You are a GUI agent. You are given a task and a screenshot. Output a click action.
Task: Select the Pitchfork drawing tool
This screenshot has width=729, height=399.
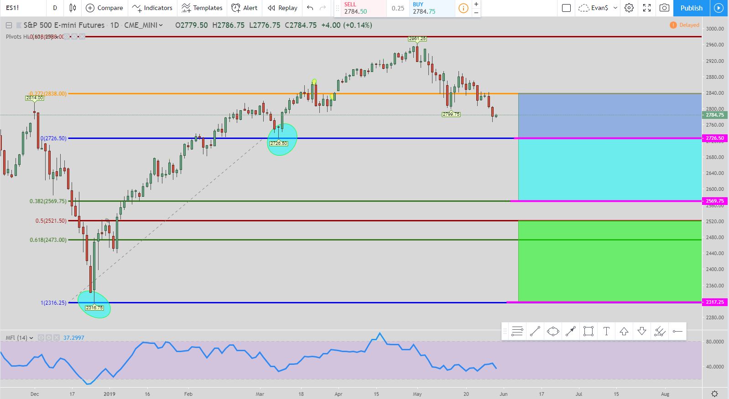[660, 331]
